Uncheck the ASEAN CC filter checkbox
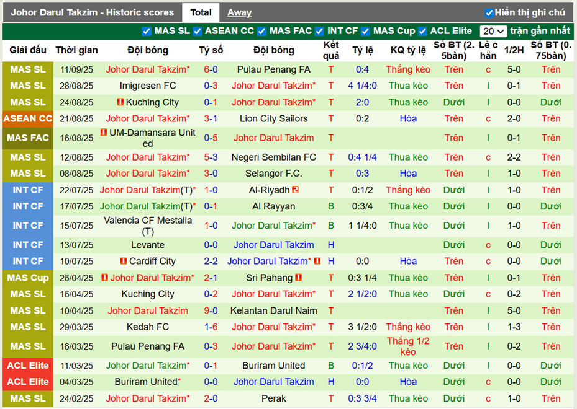This screenshot has width=577, height=409. click(x=198, y=31)
